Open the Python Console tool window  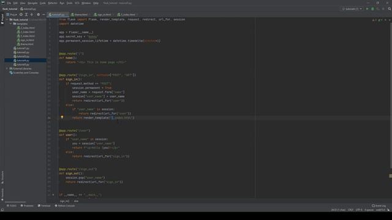click(x=65, y=206)
